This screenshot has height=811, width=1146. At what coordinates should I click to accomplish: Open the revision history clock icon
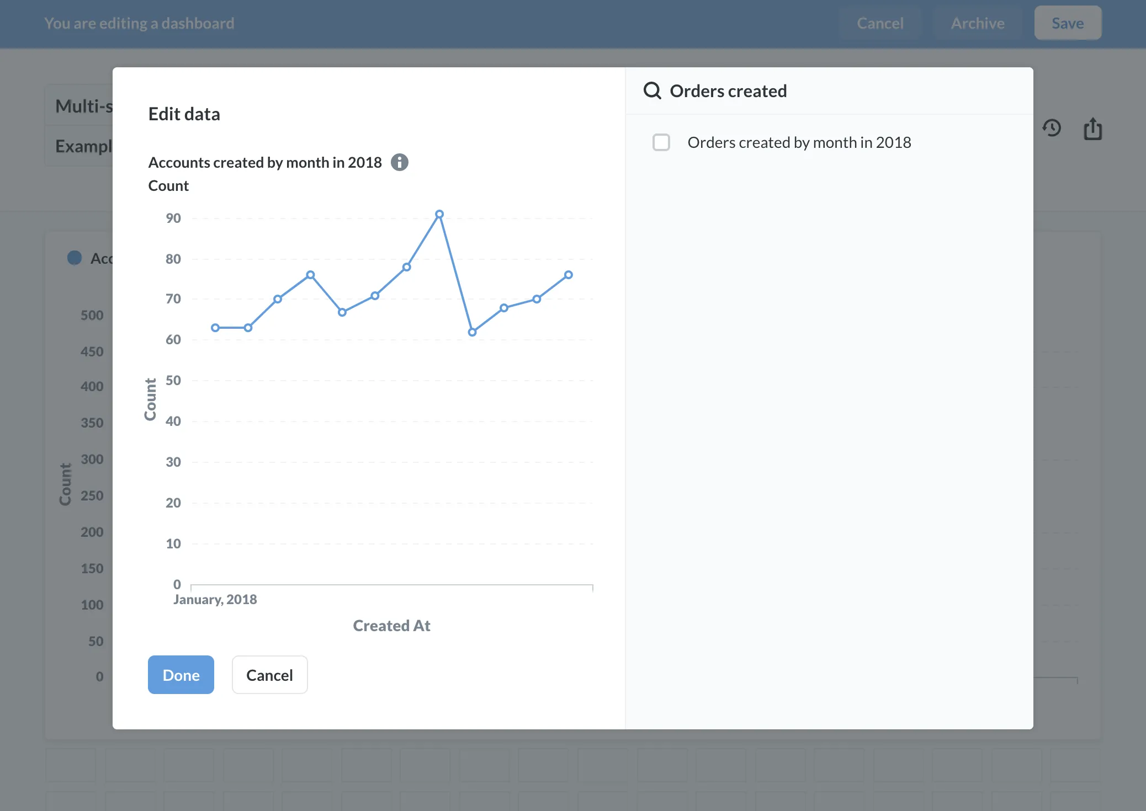pyautogui.click(x=1052, y=128)
